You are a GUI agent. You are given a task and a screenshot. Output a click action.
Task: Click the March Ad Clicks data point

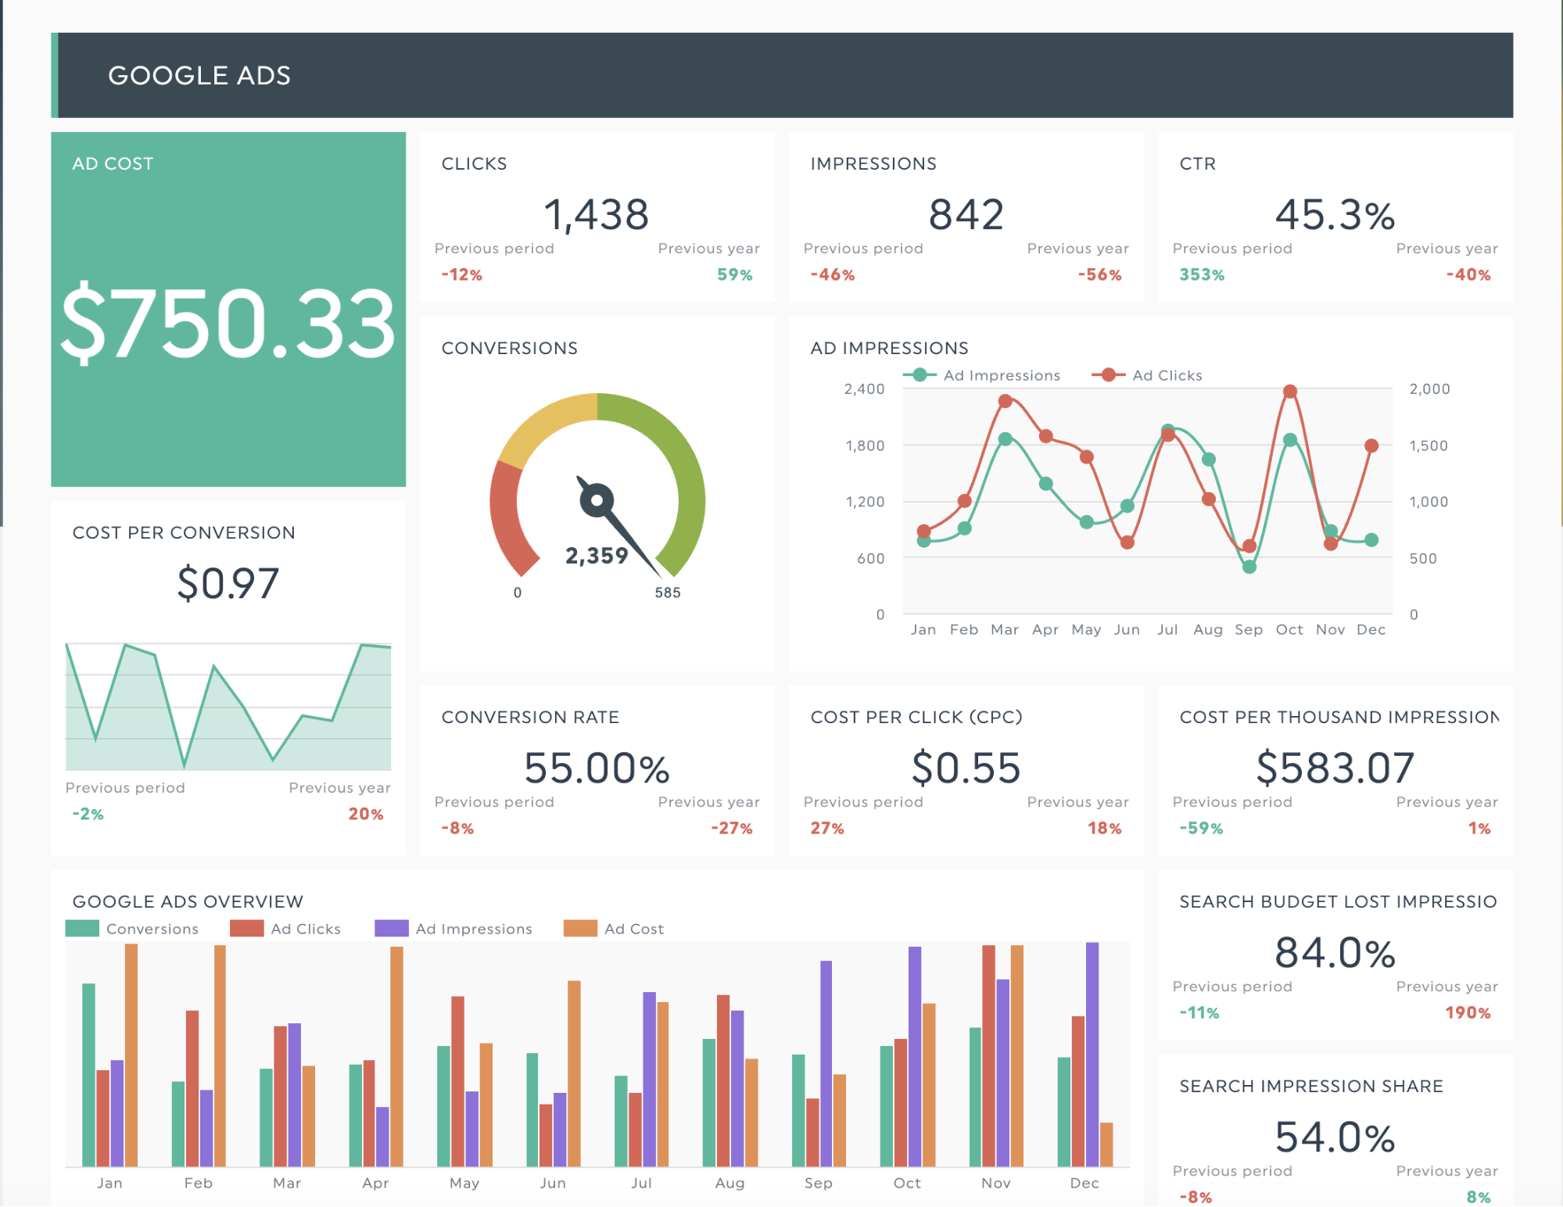[x=1006, y=401]
